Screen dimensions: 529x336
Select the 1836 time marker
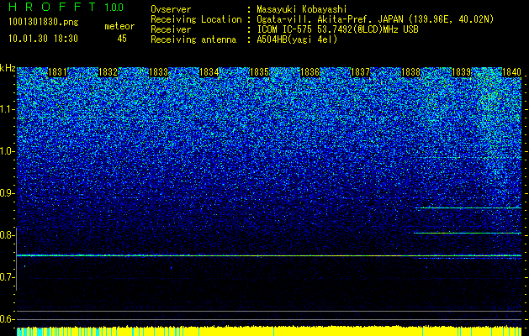[309, 72]
